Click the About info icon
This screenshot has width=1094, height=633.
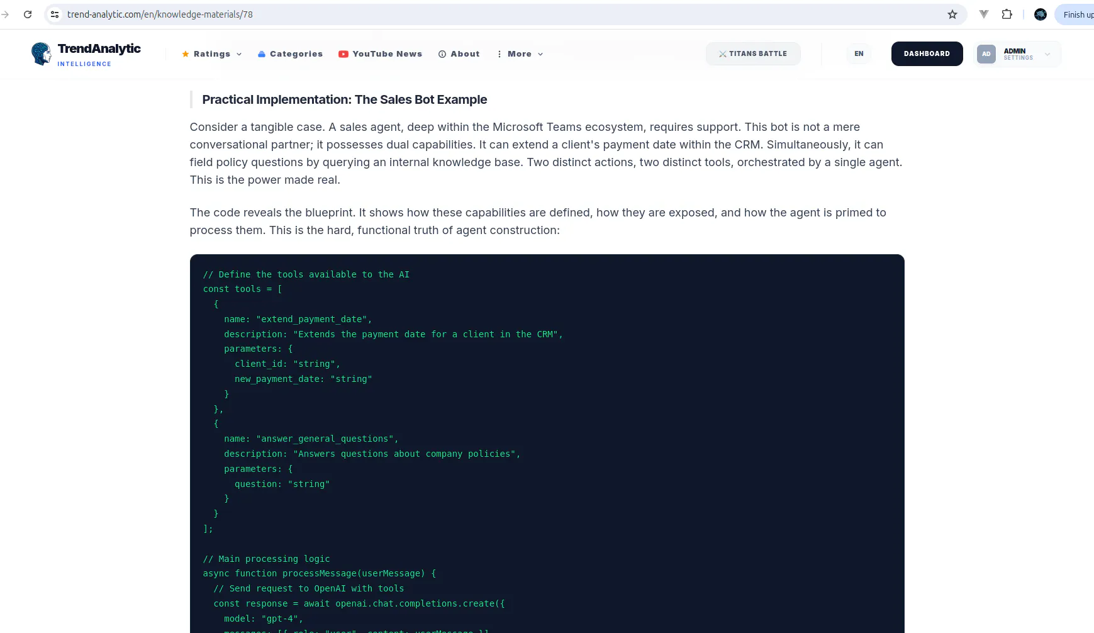point(442,54)
